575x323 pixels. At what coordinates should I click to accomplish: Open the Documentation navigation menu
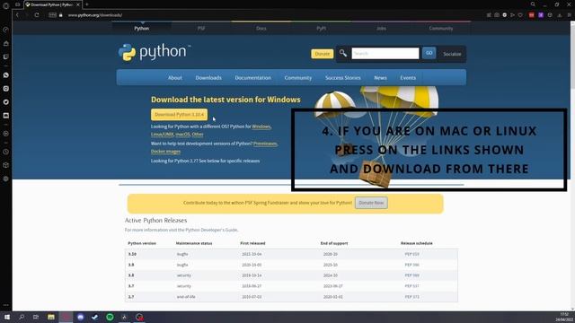[253, 78]
